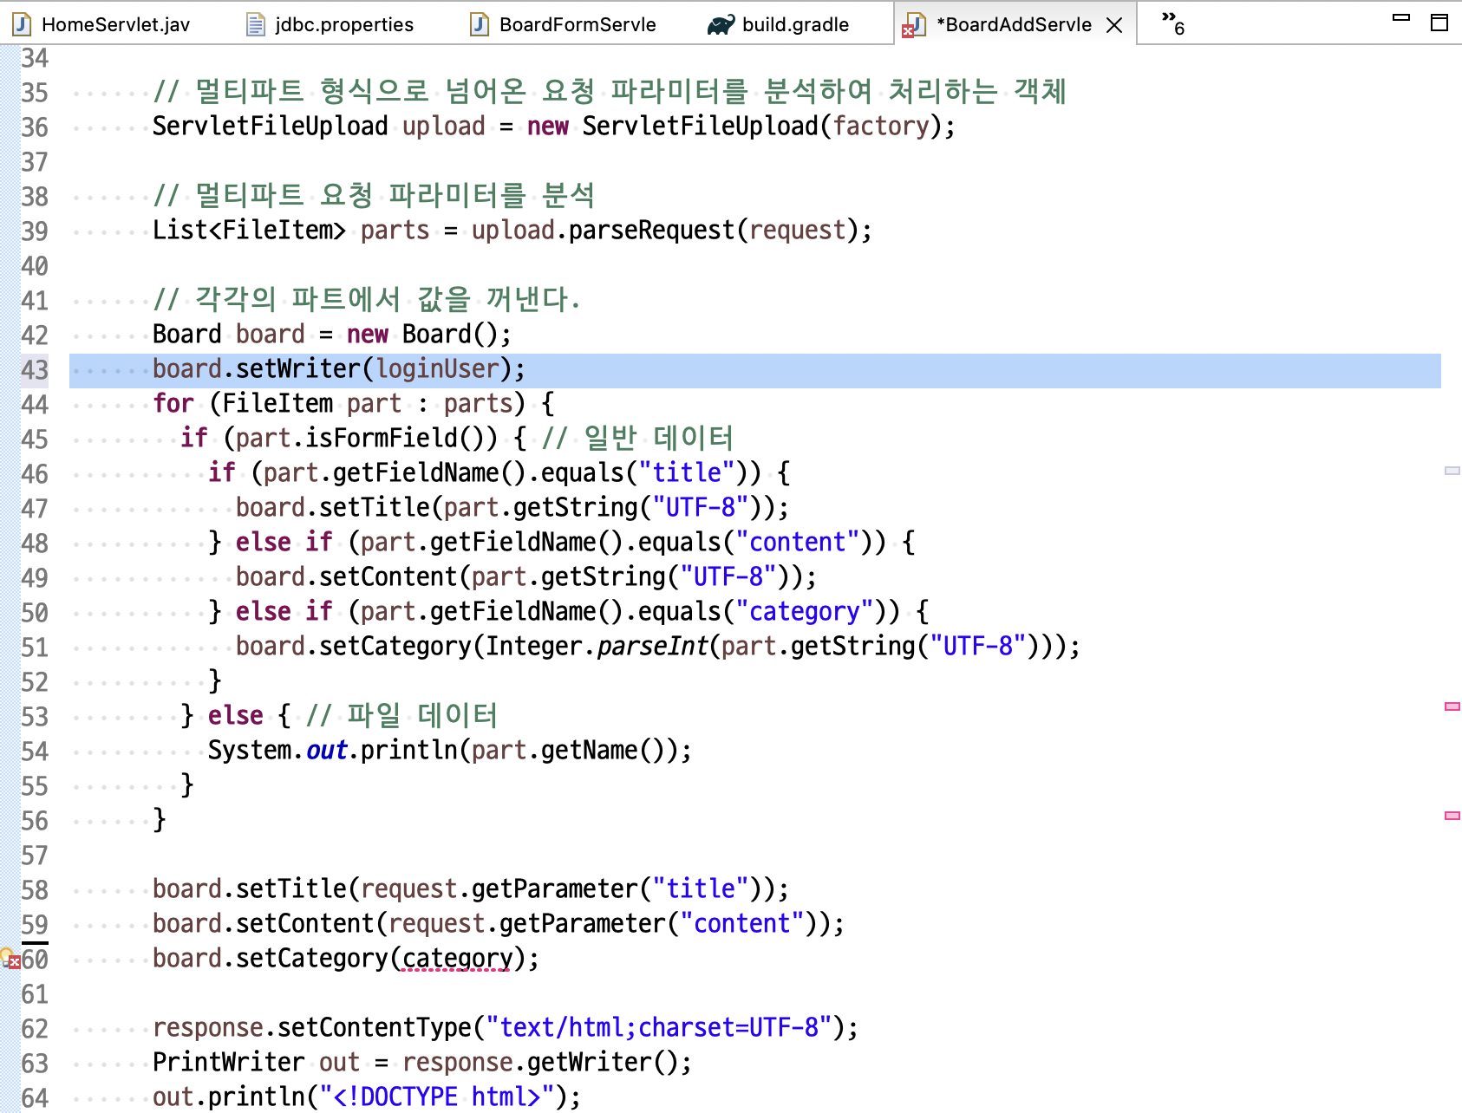Click the '// 파일 데이터' comment

point(401,716)
